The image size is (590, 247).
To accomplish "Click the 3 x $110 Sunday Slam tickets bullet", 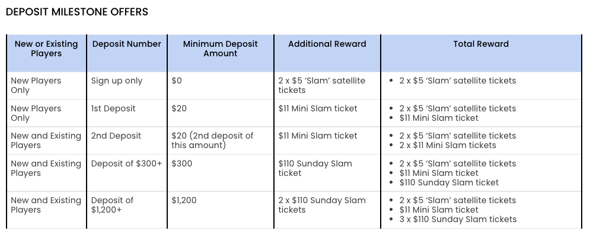I will click(x=458, y=219).
